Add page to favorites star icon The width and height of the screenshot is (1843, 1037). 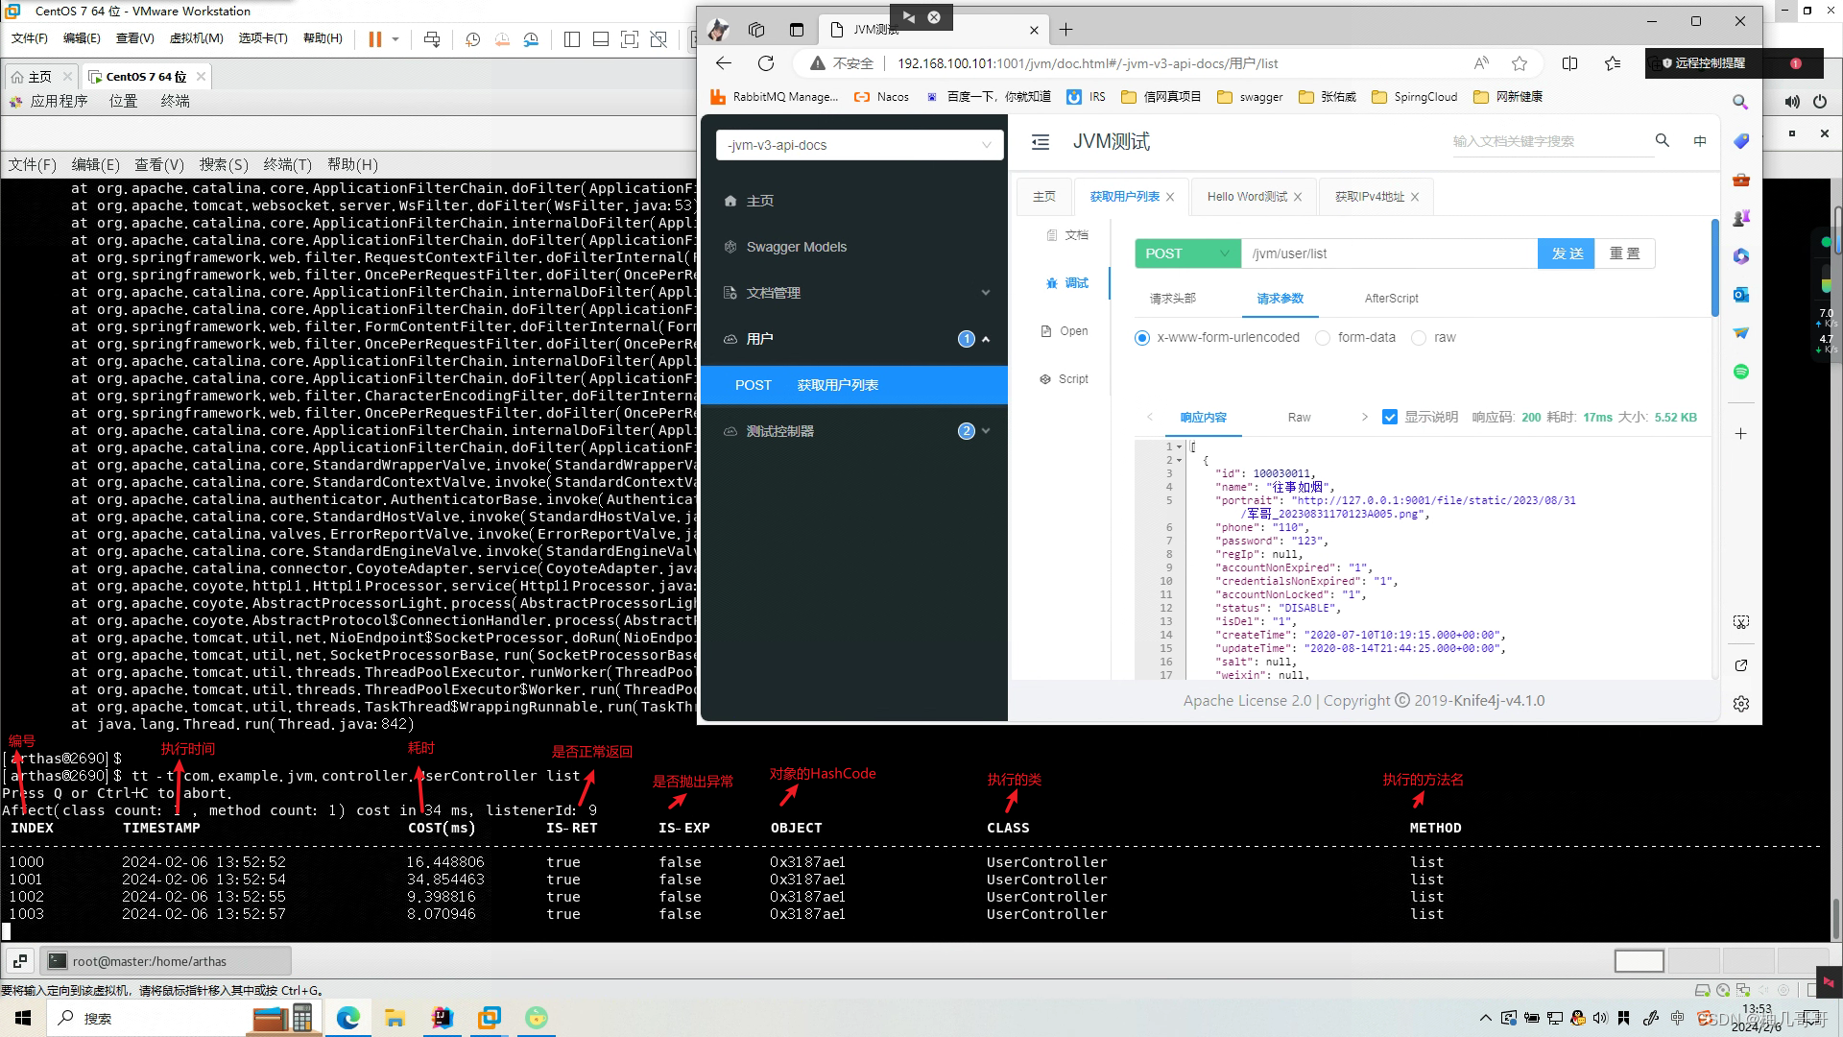(x=1520, y=63)
